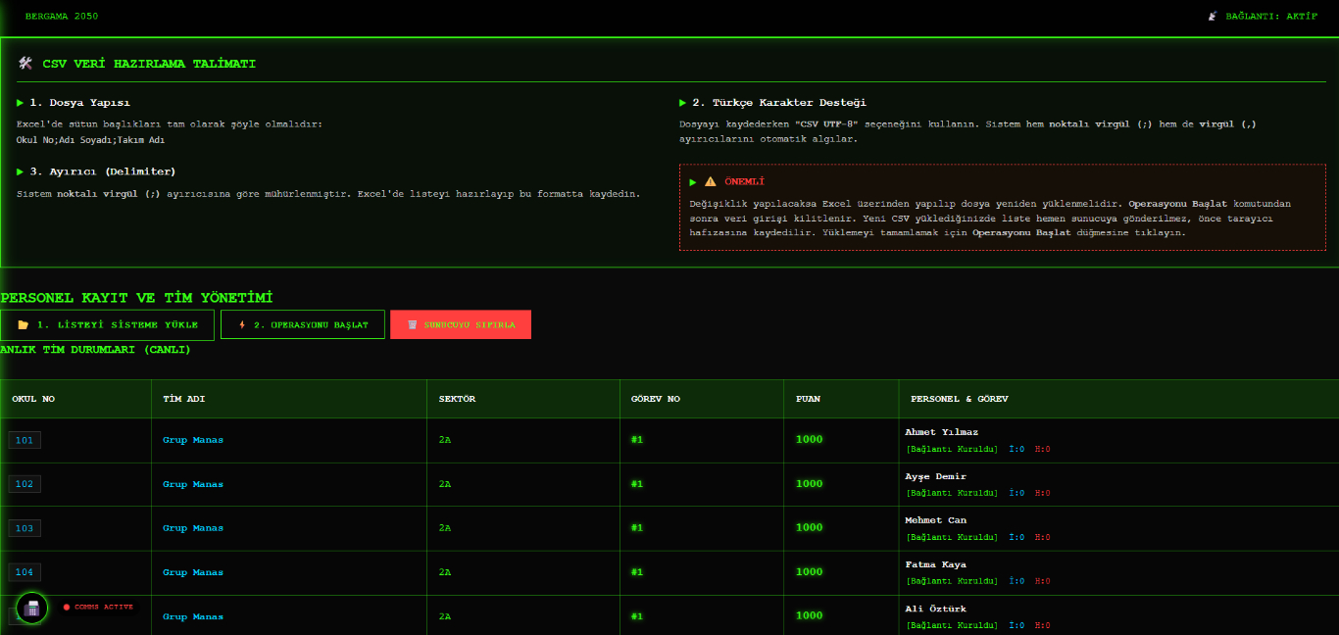1339x635 pixels.
Task: Expand 2. Türkçe Karakter Desteği section
Action: coord(772,103)
